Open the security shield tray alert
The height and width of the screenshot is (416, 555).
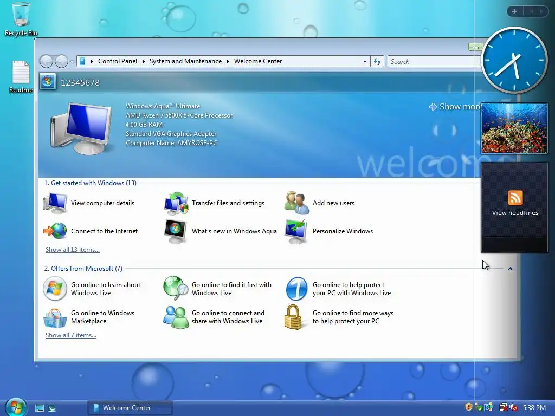click(469, 407)
